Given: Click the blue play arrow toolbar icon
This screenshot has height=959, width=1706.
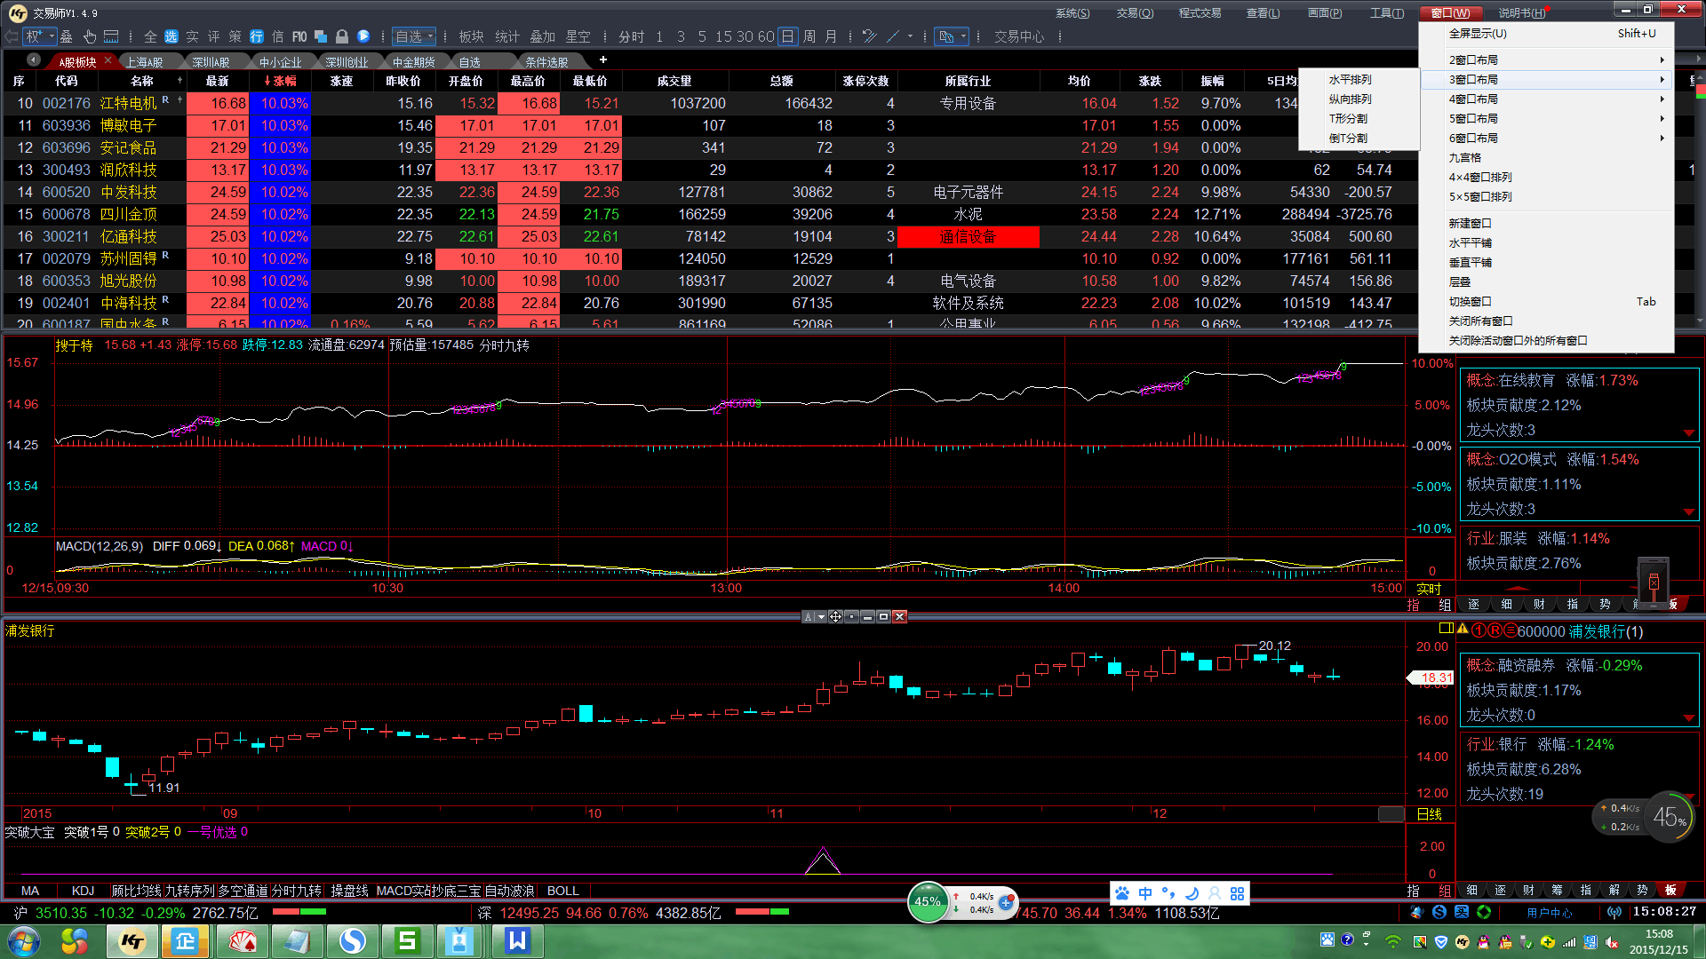Looking at the screenshot, I should (x=363, y=36).
